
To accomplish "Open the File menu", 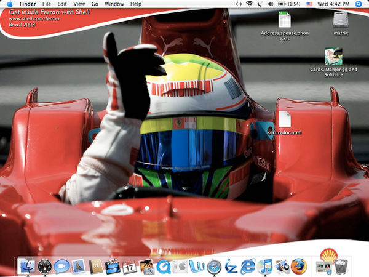I will pyautogui.click(x=47, y=4).
